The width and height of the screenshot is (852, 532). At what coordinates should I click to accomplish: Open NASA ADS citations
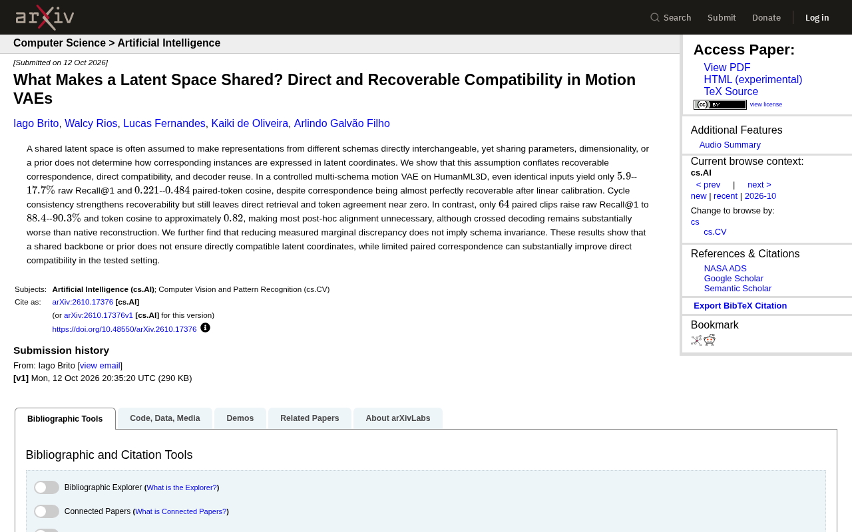(726, 269)
